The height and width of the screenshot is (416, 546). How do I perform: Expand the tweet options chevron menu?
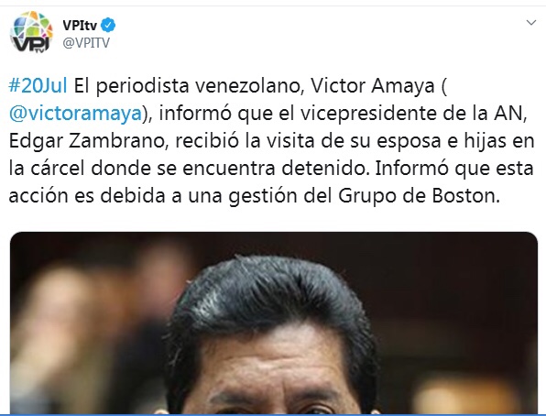click(531, 23)
